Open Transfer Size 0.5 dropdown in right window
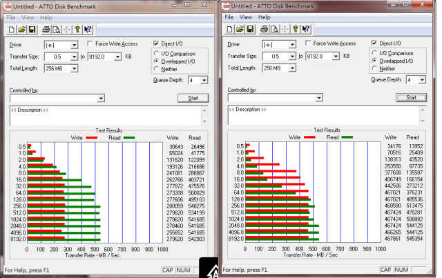The width and height of the screenshot is (442, 278). point(292,57)
